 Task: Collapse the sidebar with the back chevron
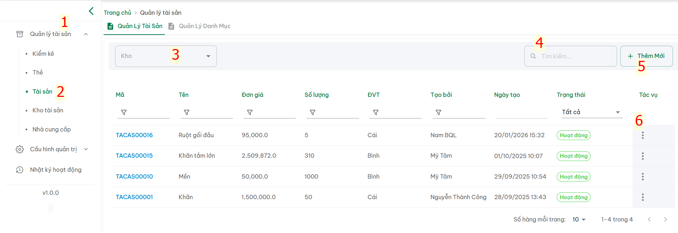click(x=91, y=11)
